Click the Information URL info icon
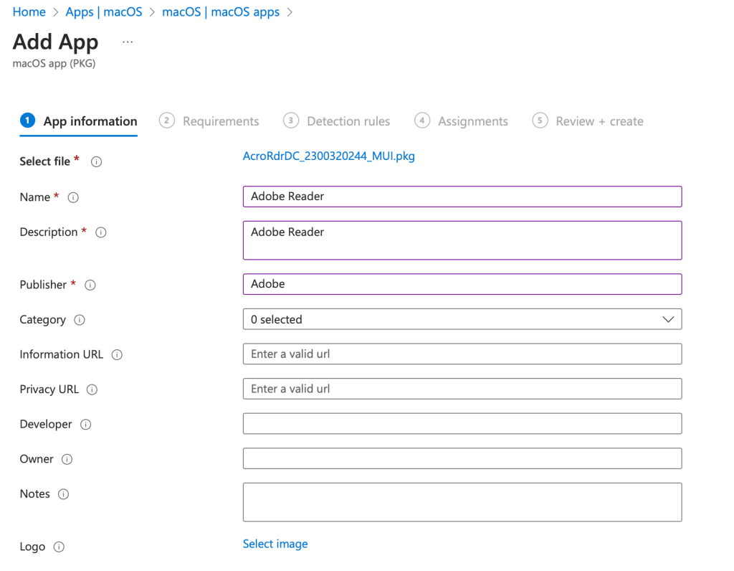The image size is (734, 571). click(117, 355)
